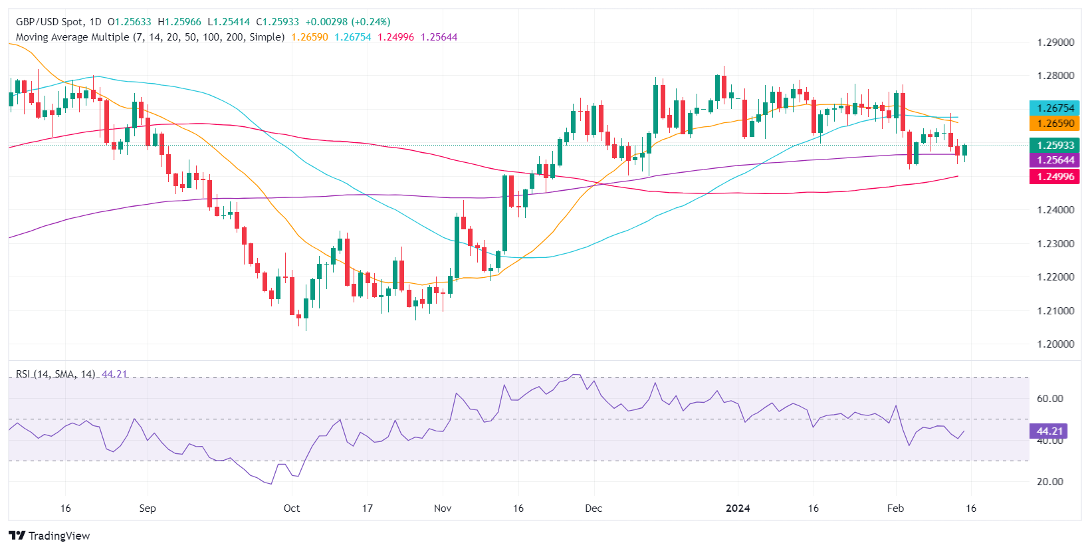Click the Sep label on the time axis
This screenshot has height=551, width=1090.
148,508
